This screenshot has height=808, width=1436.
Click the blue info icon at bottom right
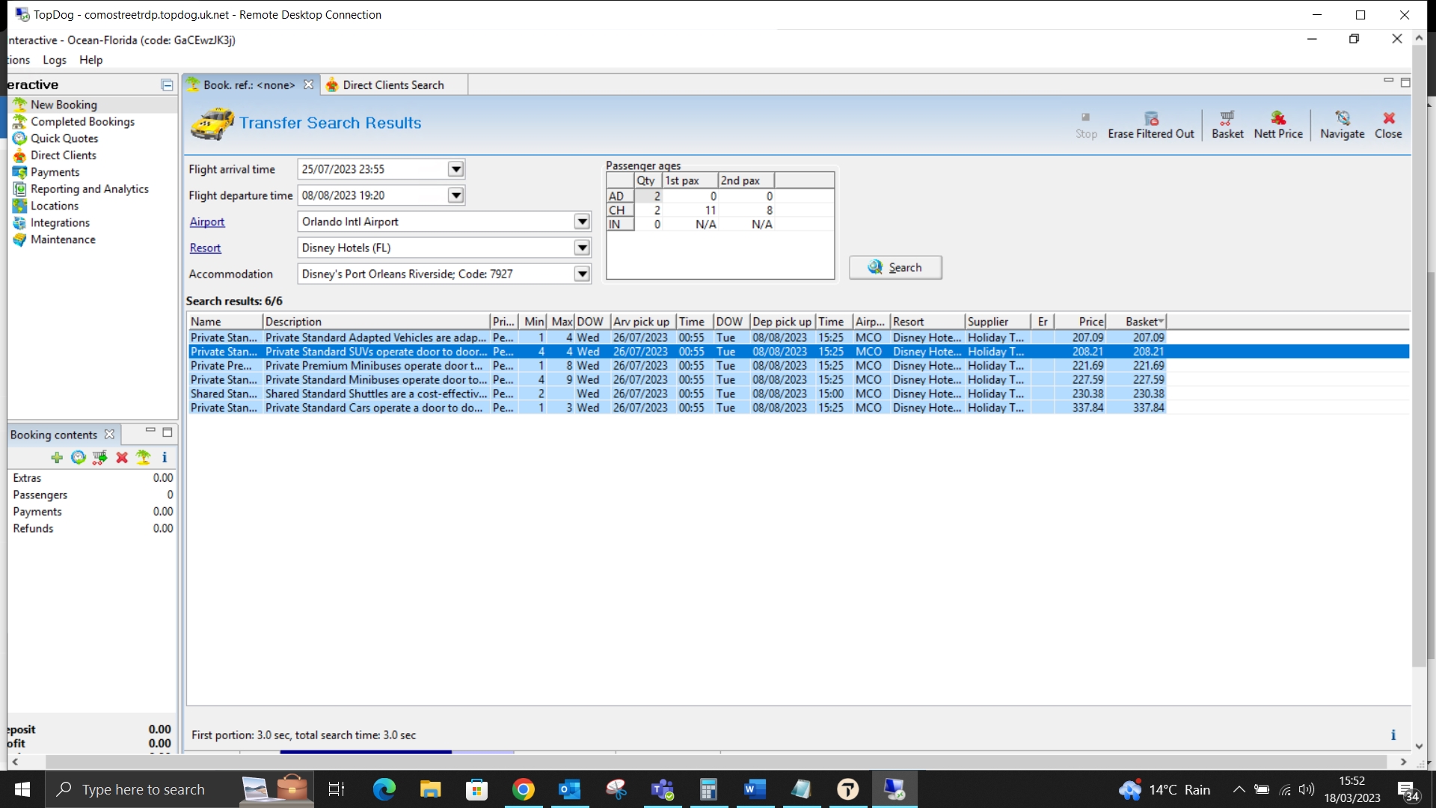coord(1393,735)
